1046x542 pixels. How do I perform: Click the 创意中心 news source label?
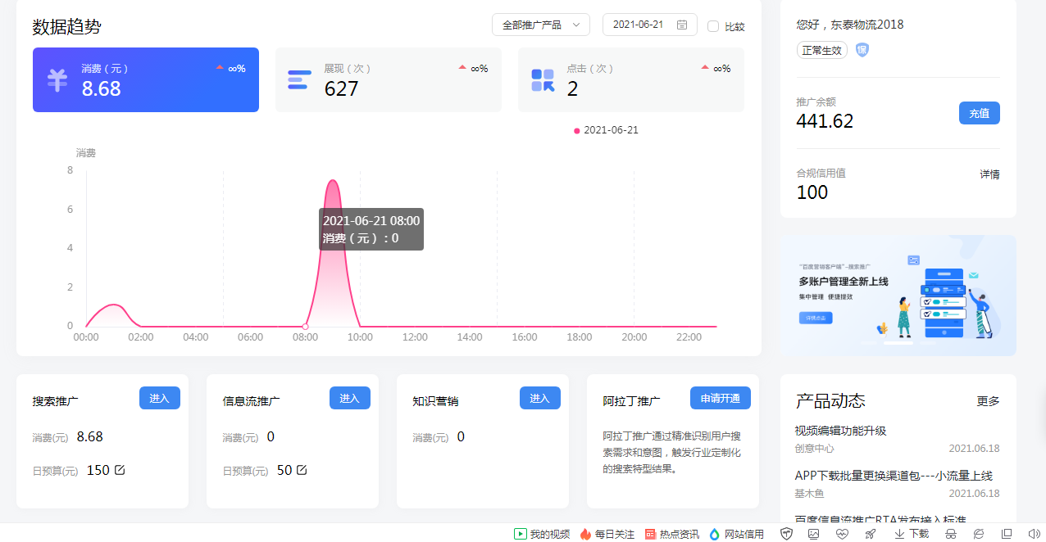[814, 449]
